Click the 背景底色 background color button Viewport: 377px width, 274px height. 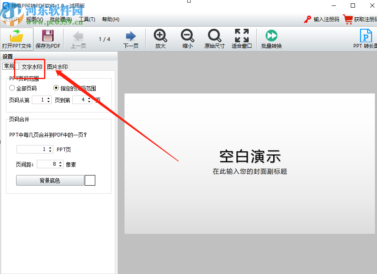point(50,180)
